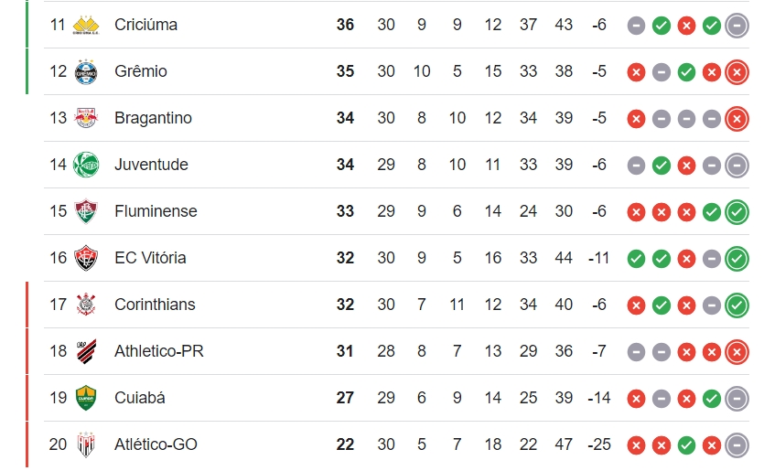This screenshot has height=471, width=764.
Task: Select the Bragantino table row
Action: point(396,118)
